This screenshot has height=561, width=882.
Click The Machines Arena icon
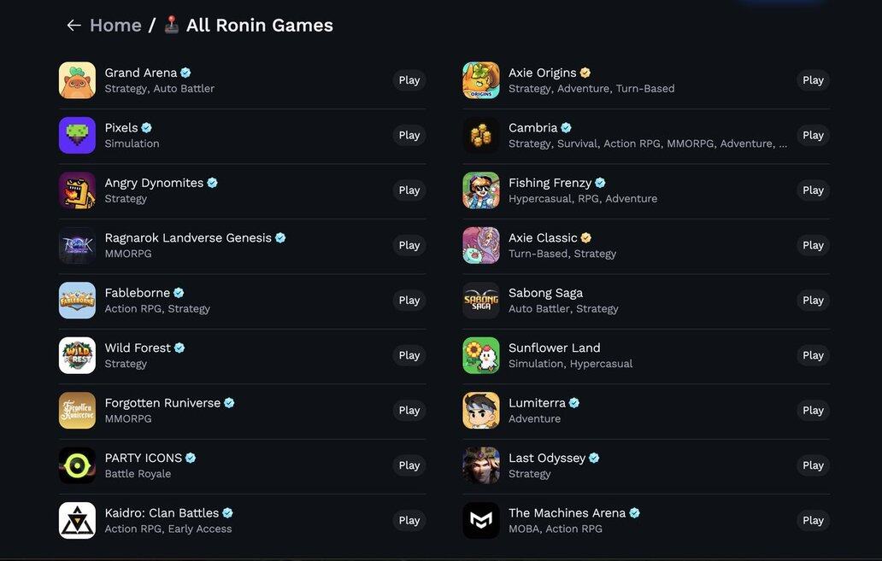tap(481, 520)
